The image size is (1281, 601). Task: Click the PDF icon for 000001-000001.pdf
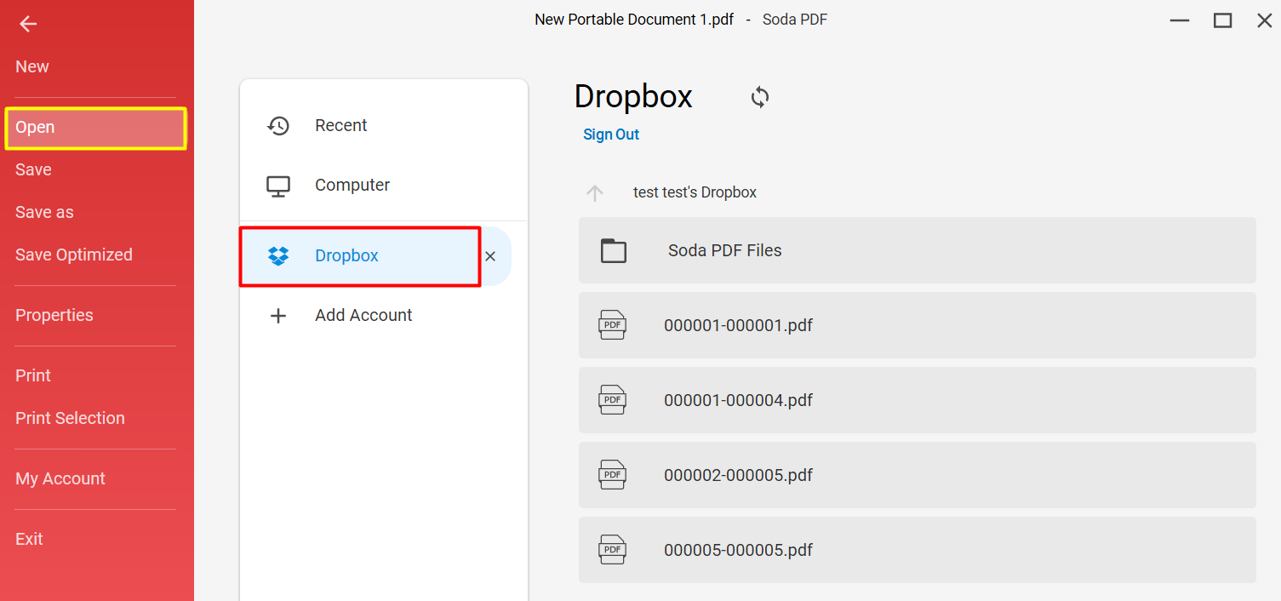tap(613, 325)
